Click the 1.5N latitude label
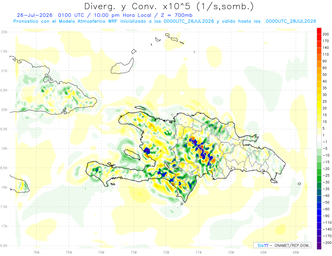This screenshot has width=332, height=256. pyautogui.click(x=4, y=51)
